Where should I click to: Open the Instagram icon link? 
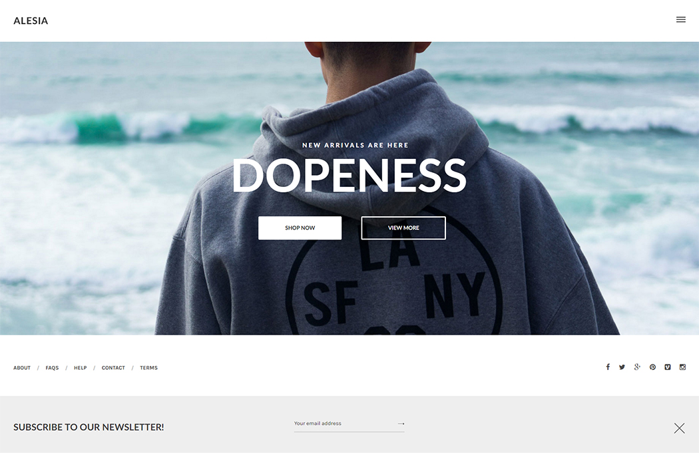click(x=682, y=367)
